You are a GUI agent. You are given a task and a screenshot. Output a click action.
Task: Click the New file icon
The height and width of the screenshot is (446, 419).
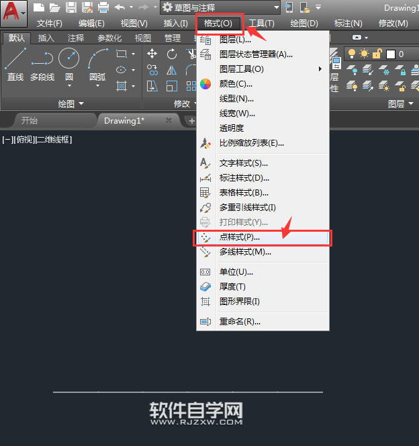point(39,7)
